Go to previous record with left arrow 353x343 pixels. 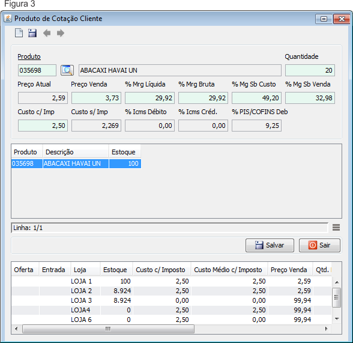pyautogui.click(x=47, y=33)
